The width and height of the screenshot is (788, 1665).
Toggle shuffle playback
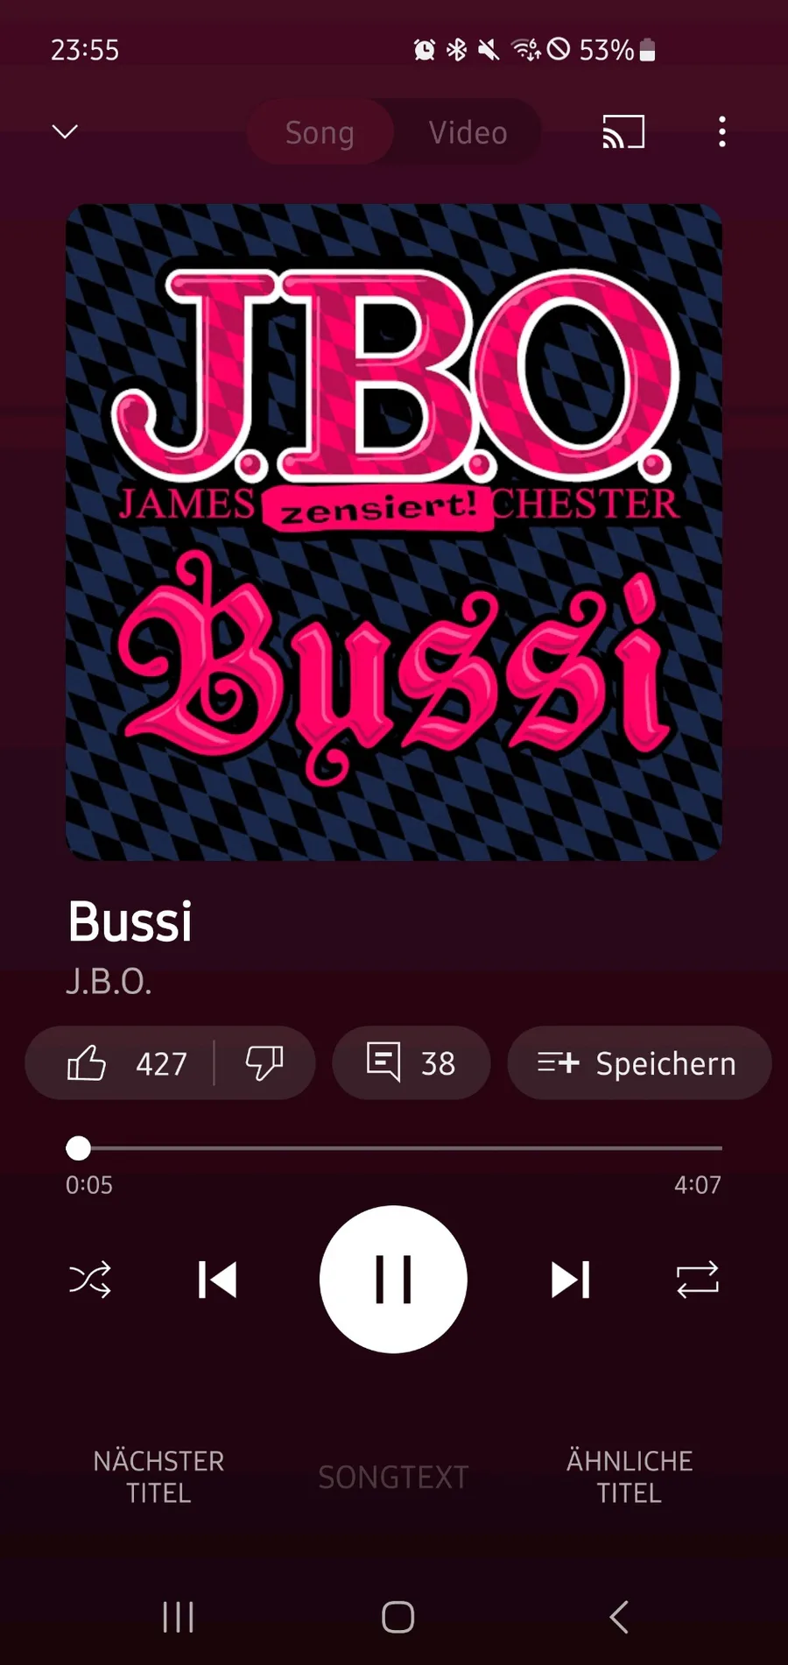coord(90,1280)
